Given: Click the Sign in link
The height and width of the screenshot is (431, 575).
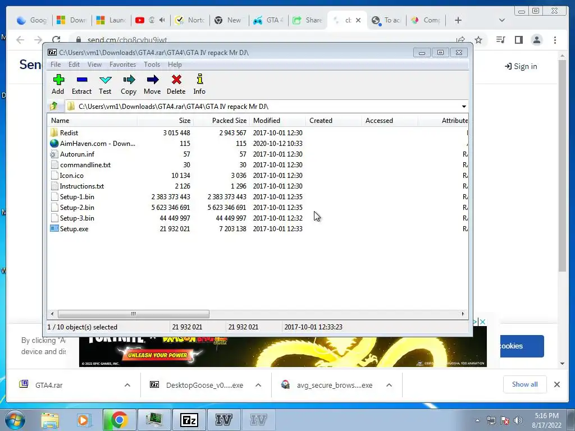Looking at the screenshot, I should coord(521,66).
